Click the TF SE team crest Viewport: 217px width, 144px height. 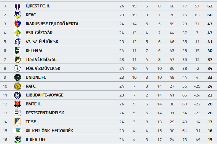click(17, 122)
